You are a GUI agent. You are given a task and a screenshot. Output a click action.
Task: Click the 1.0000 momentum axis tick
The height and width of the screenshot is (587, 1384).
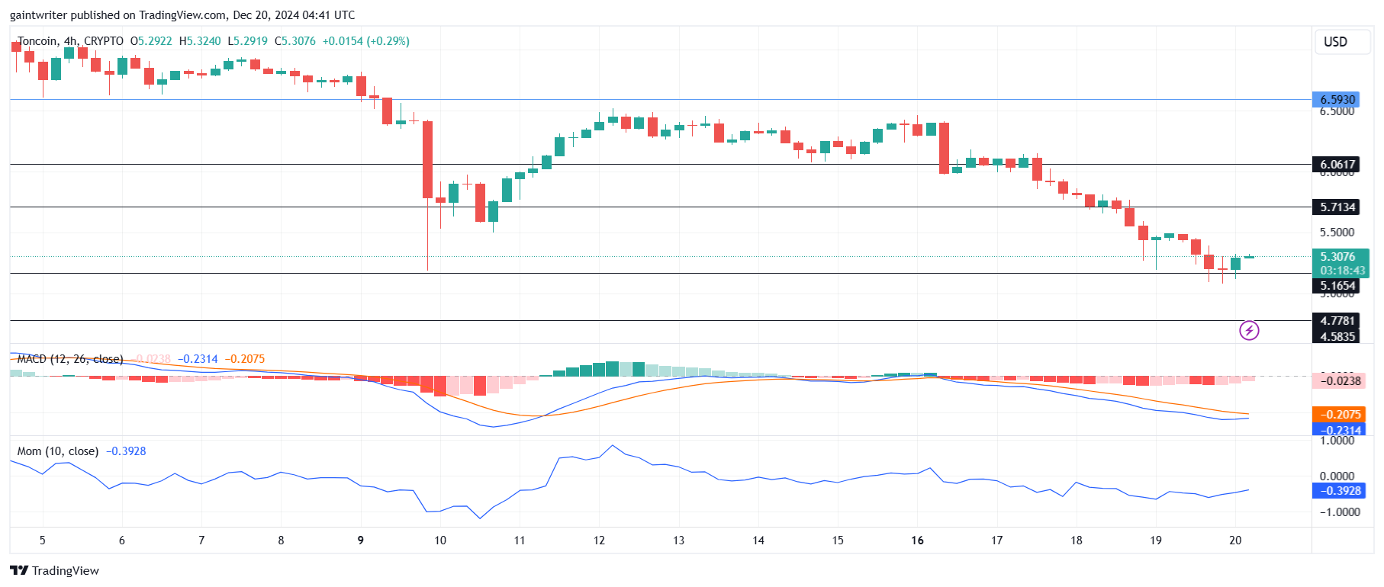tap(1337, 441)
